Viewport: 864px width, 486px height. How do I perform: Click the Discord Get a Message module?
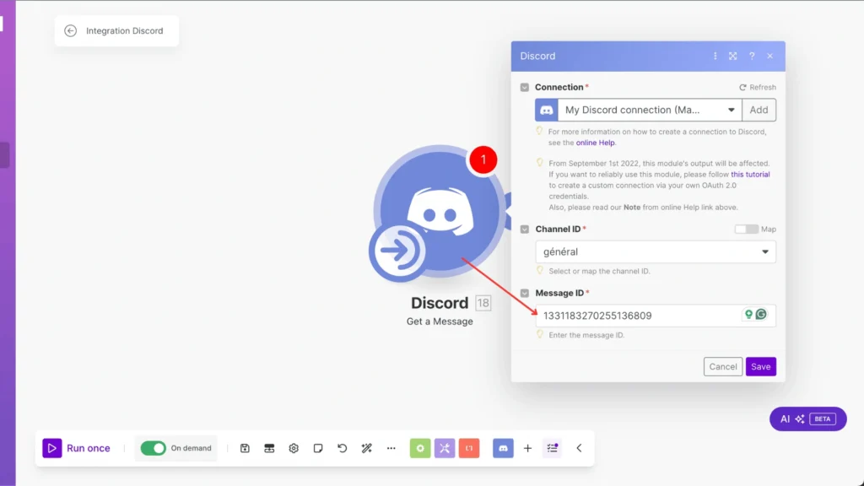pos(439,212)
